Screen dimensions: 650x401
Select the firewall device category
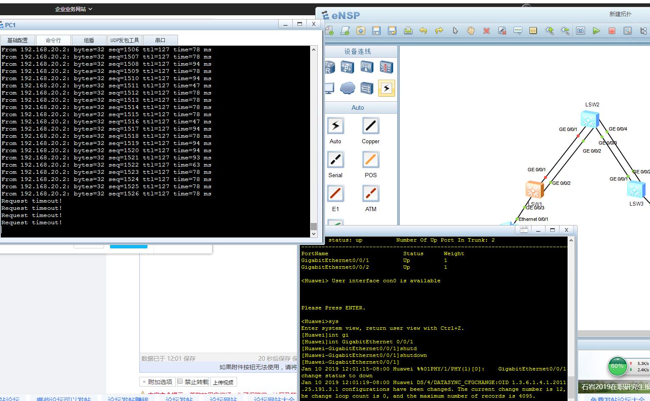coord(386,67)
